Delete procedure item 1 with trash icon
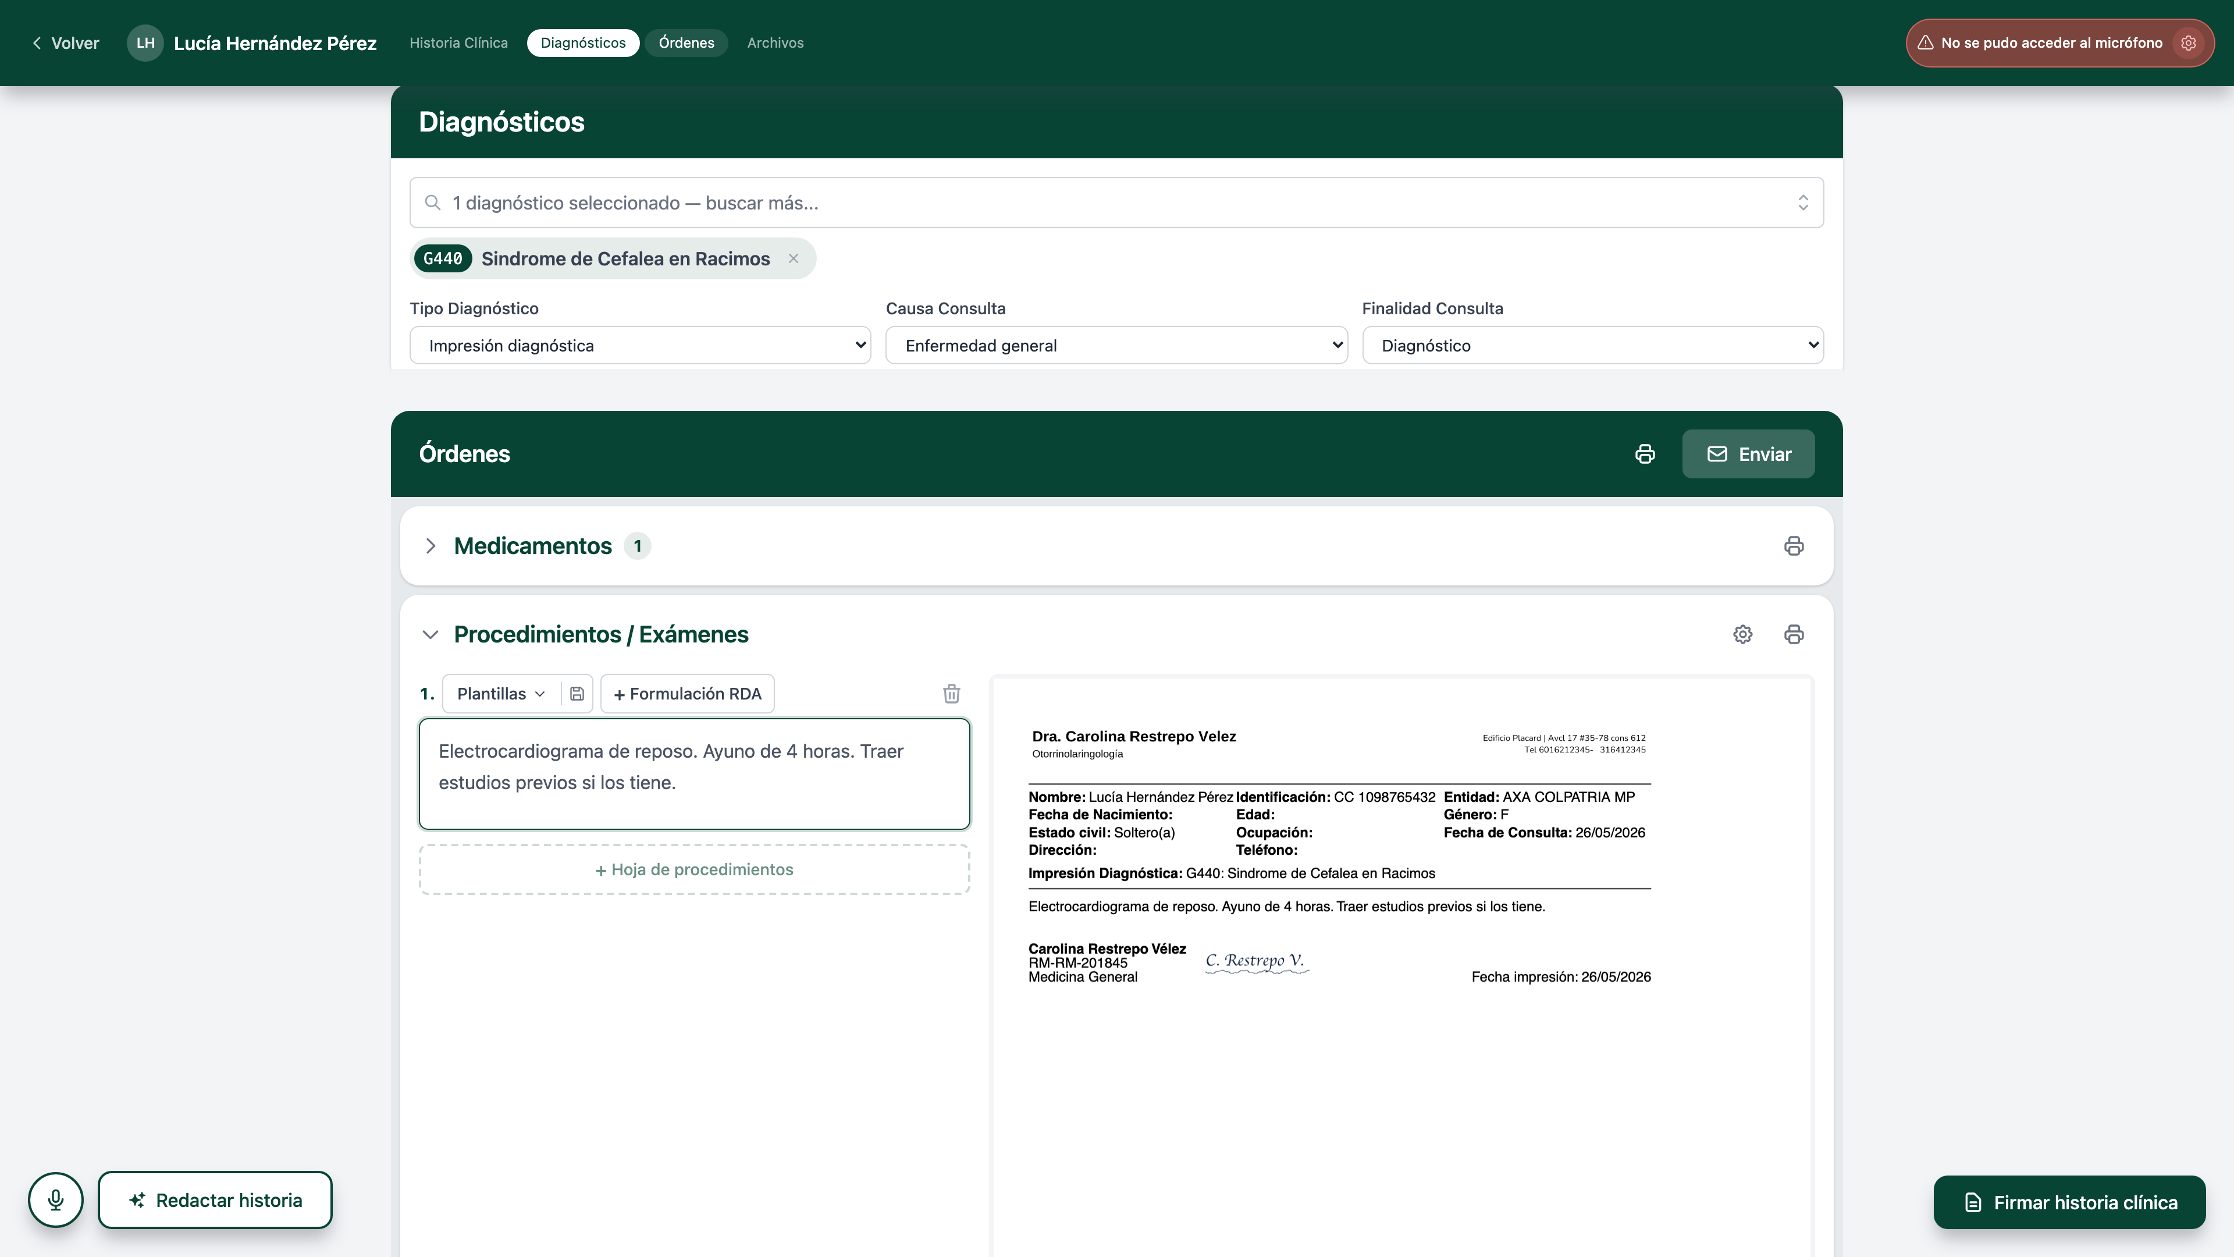2234x1257 pixels. tap(951, 694)
